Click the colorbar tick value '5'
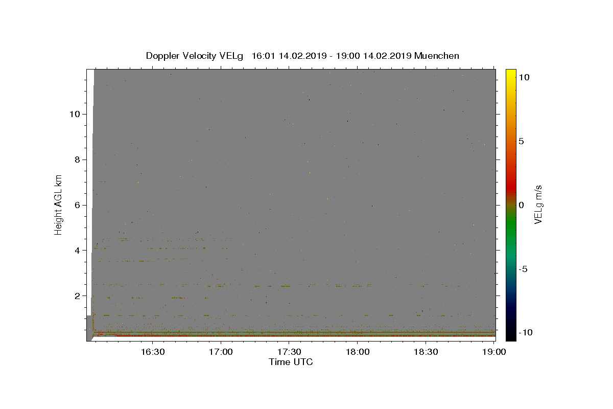 click(x=522, y=141)
